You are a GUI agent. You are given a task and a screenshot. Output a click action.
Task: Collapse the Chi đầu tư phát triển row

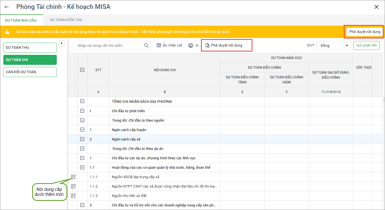pos(82,111)
